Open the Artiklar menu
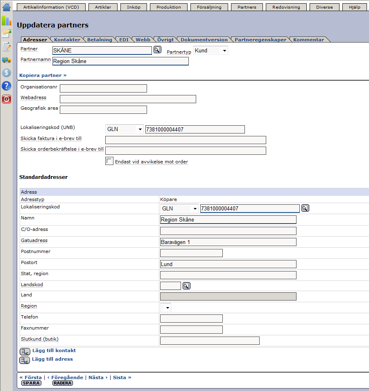 103,7
